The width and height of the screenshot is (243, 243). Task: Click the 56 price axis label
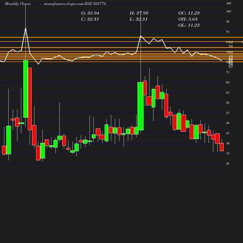tap(228, 103)
